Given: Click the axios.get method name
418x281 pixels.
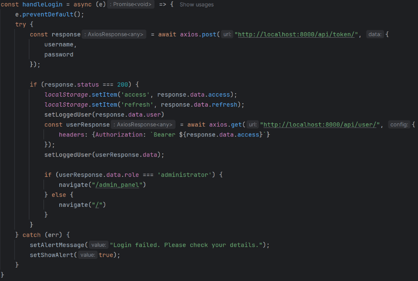Looking at the screenshot, I should (236, 124).
